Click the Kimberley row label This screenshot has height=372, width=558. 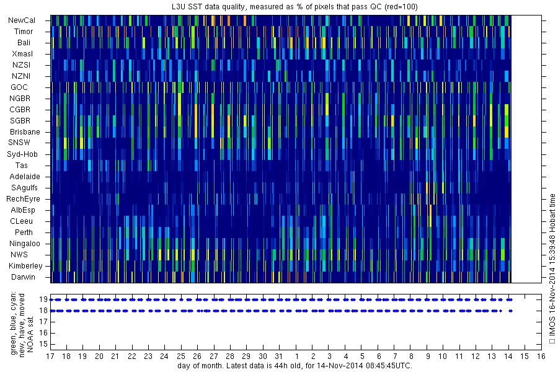point(25,265)
